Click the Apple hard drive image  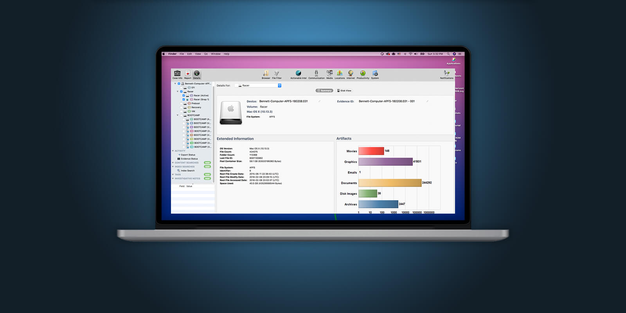(231, 113)
